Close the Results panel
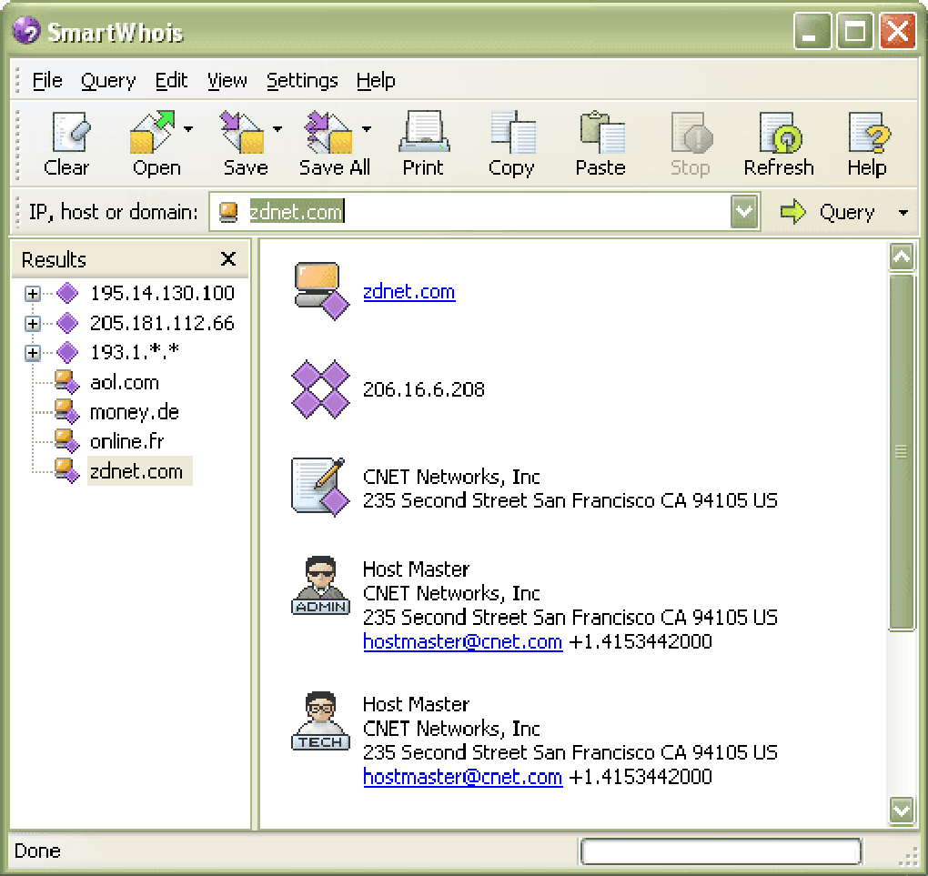928x876 pixels. (x=227, y=258)
